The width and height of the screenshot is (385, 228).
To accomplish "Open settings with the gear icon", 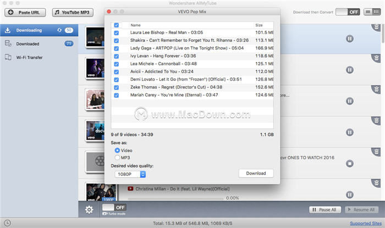I will click(x=89, y=210).
